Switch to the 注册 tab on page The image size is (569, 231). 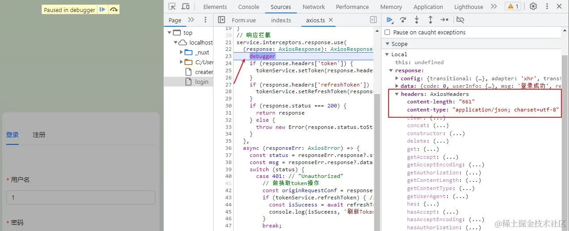tap(39, 135)
